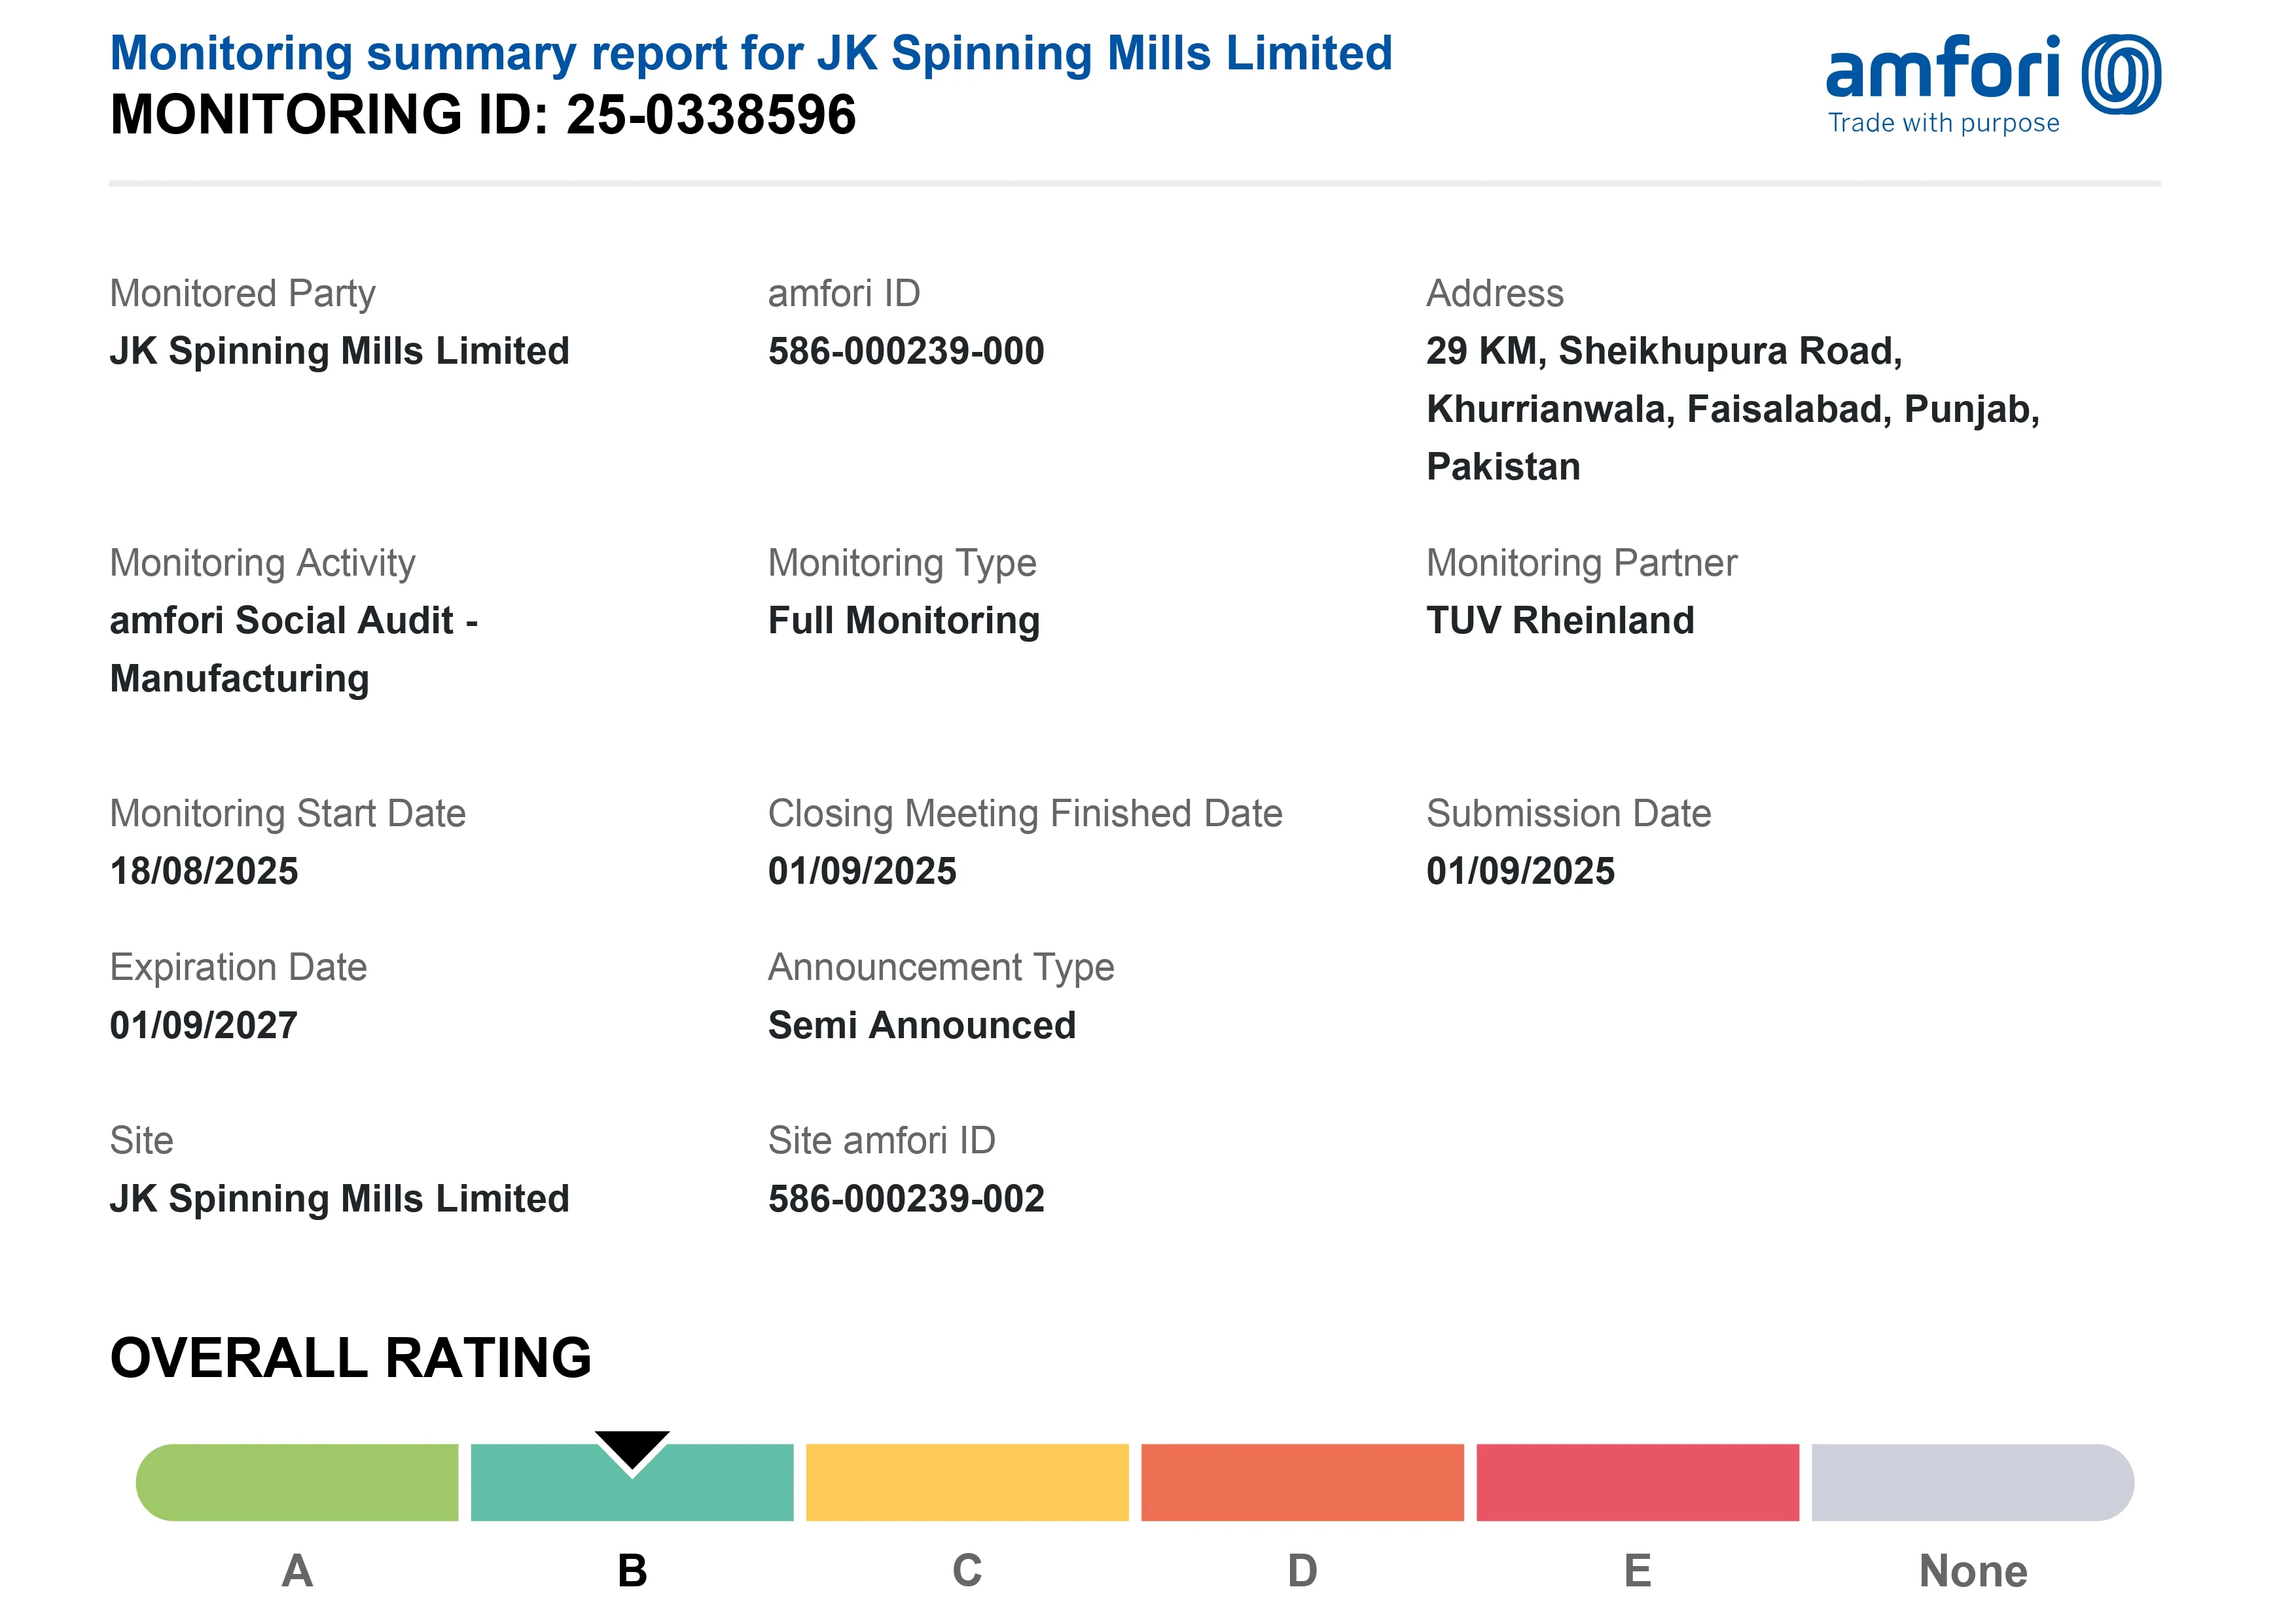Click the Site amfori ID 586-000239-002
Viewport: 2296px width, 1623px height.
(906, 1198)
